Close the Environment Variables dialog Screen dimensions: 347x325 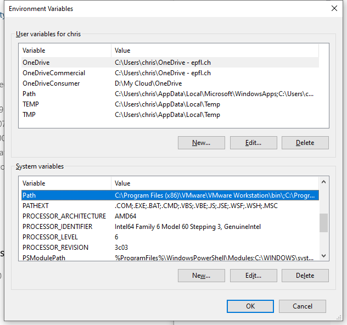tap(334, 8)
